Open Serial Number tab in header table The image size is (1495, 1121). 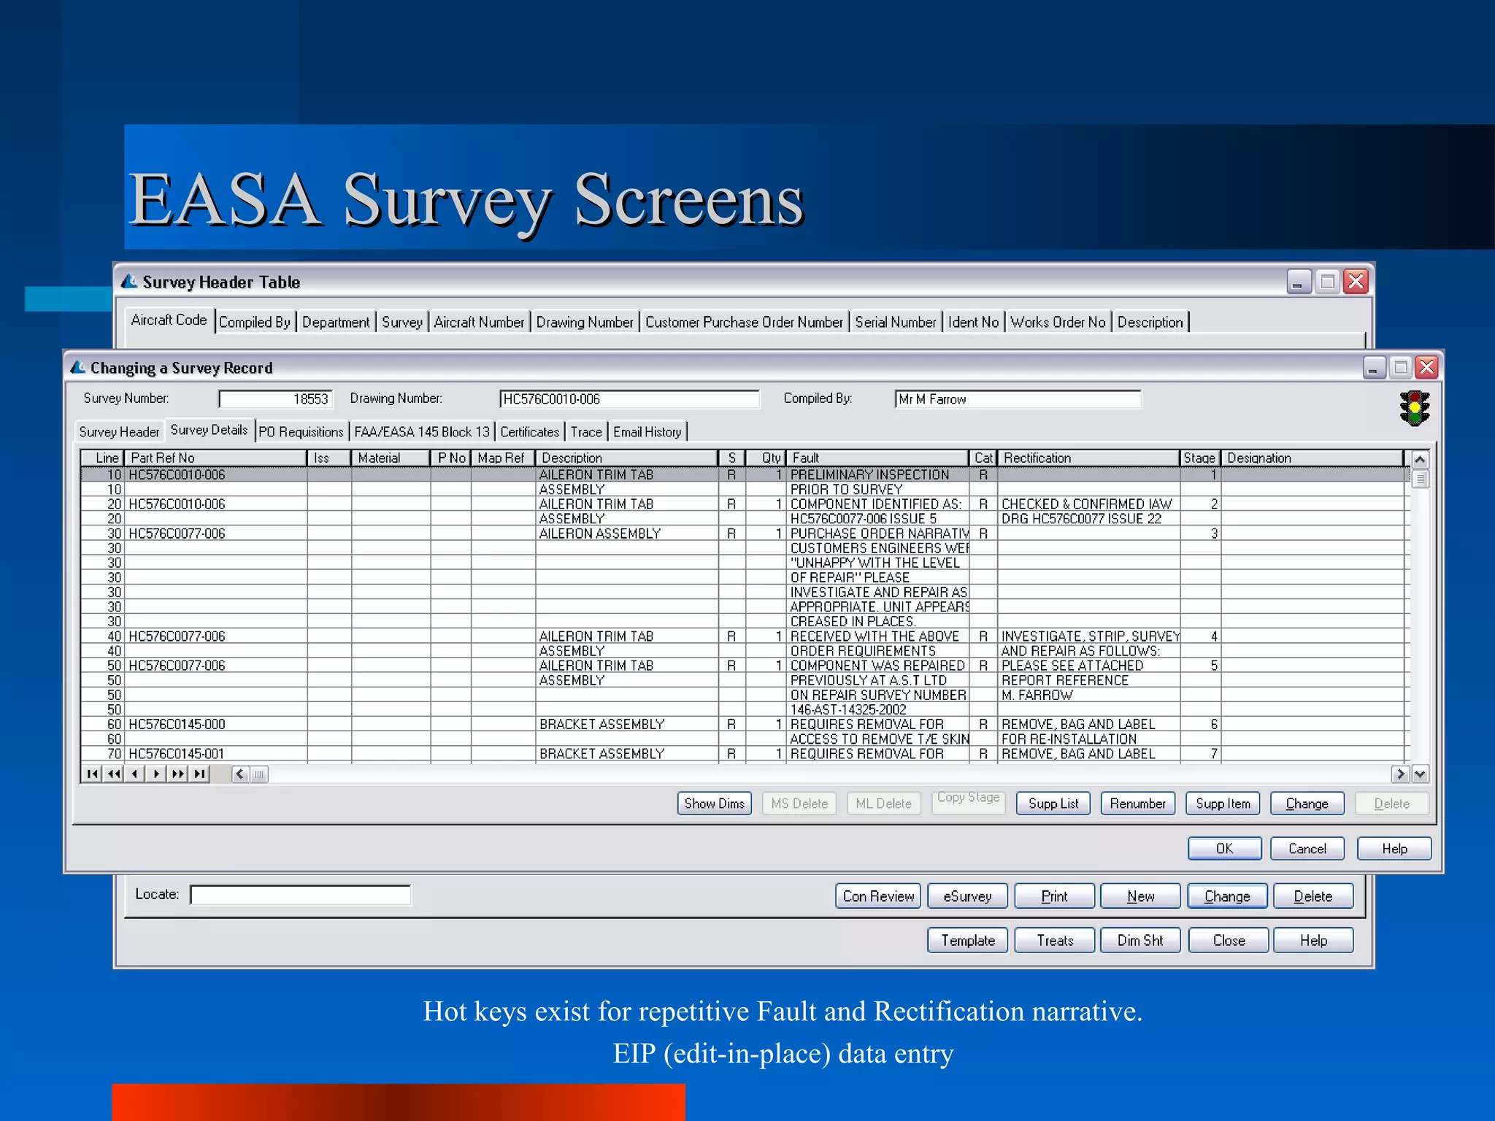(896, 322)
